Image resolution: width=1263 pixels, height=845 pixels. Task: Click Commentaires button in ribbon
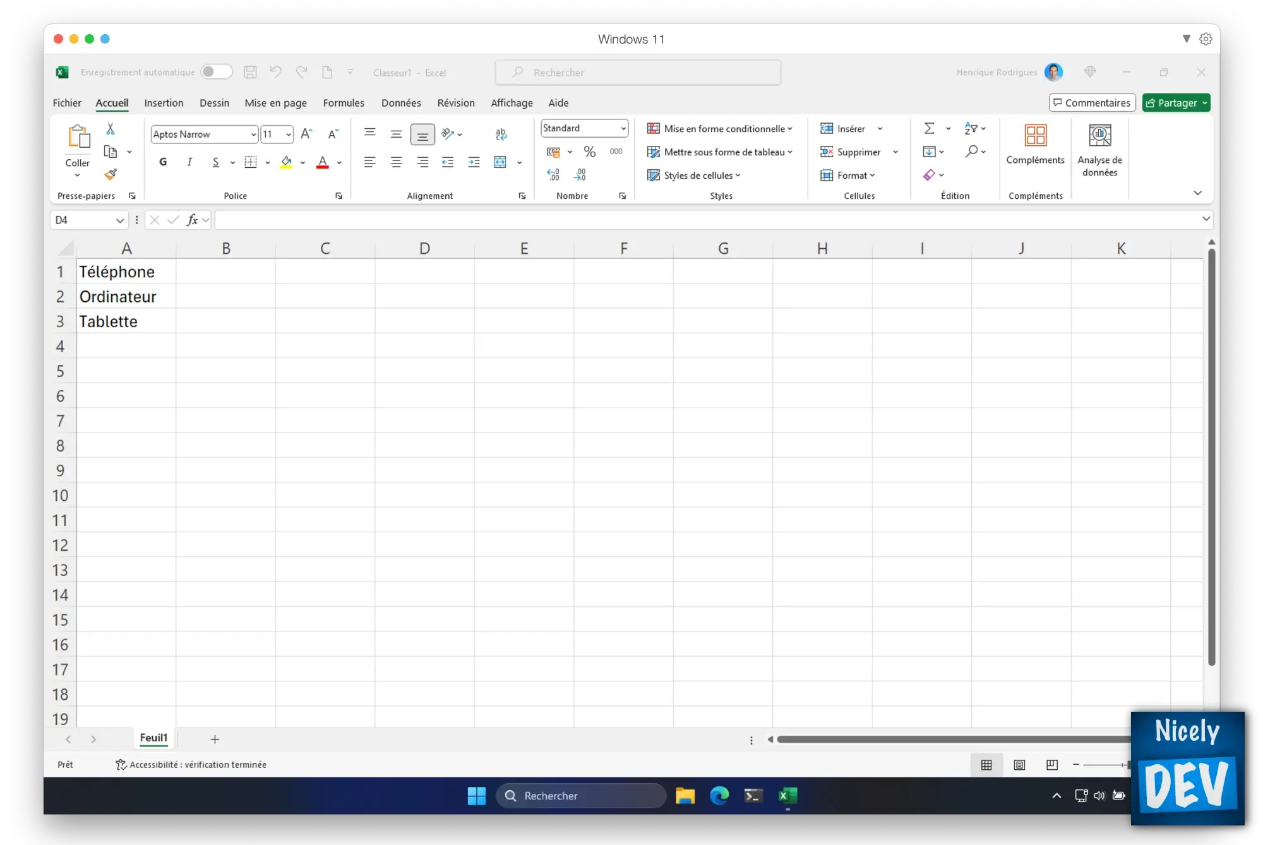click(1091, 102)
